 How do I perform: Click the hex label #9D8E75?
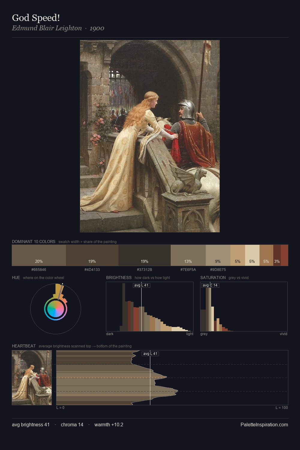(x=218, y=270)
